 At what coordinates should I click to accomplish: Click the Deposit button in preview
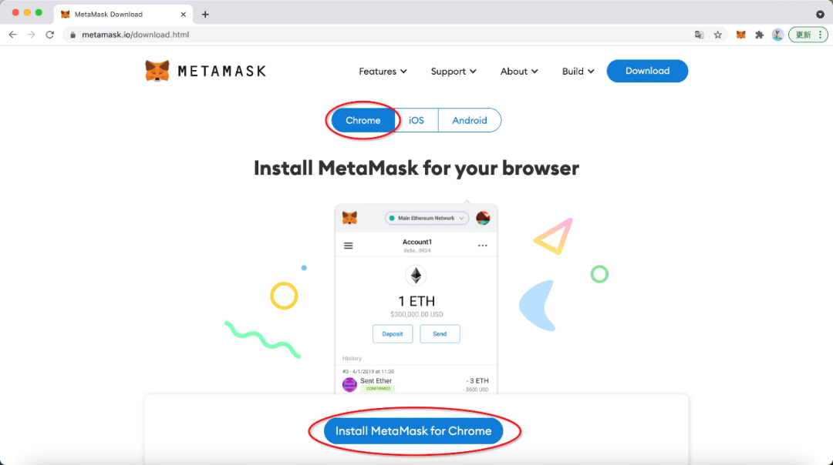click(393, 334)
